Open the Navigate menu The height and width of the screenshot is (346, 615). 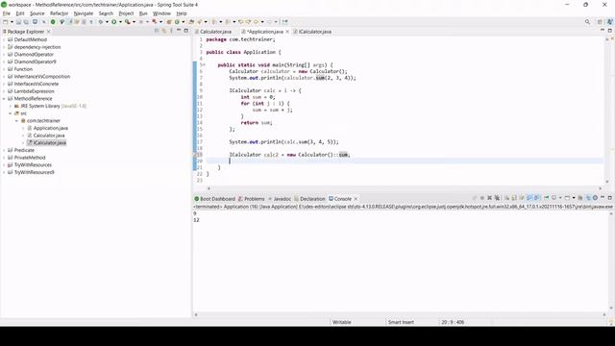[x=84, y=13]
